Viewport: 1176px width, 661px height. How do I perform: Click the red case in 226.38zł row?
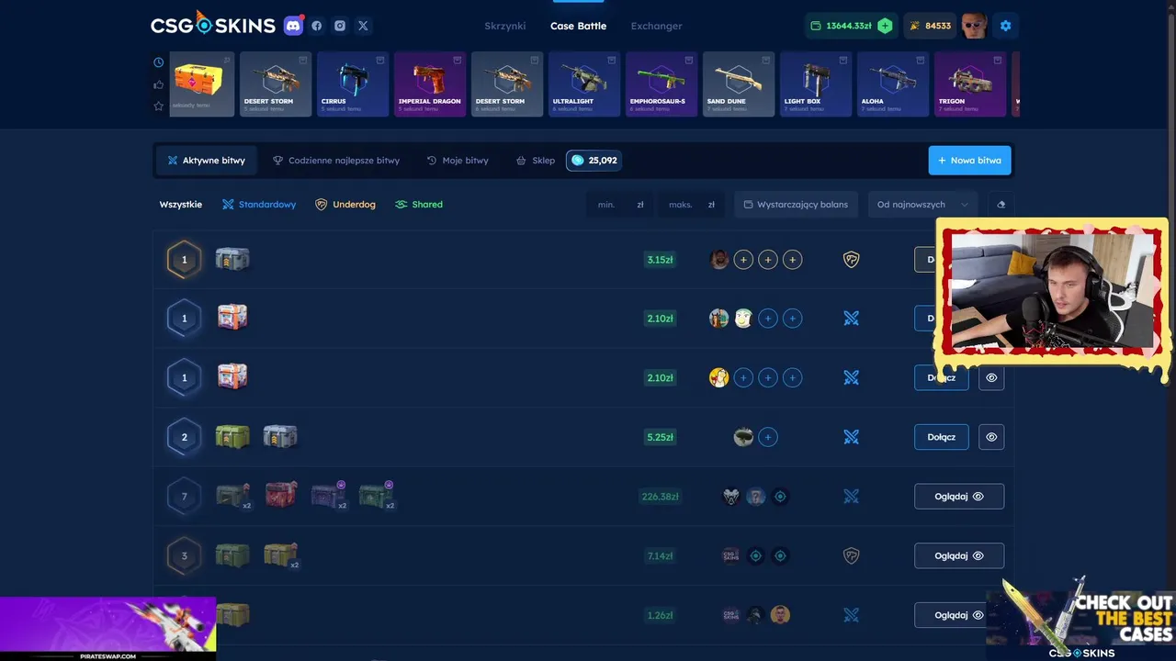pos(281,496)
